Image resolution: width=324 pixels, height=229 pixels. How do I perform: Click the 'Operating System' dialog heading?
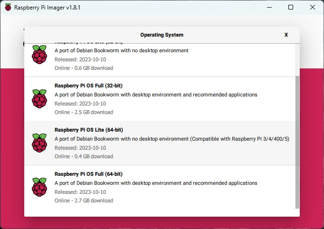pos(162,35)
